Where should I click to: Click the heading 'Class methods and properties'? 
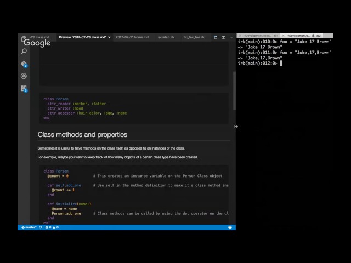pyautogui.click(x=82, y=135)
